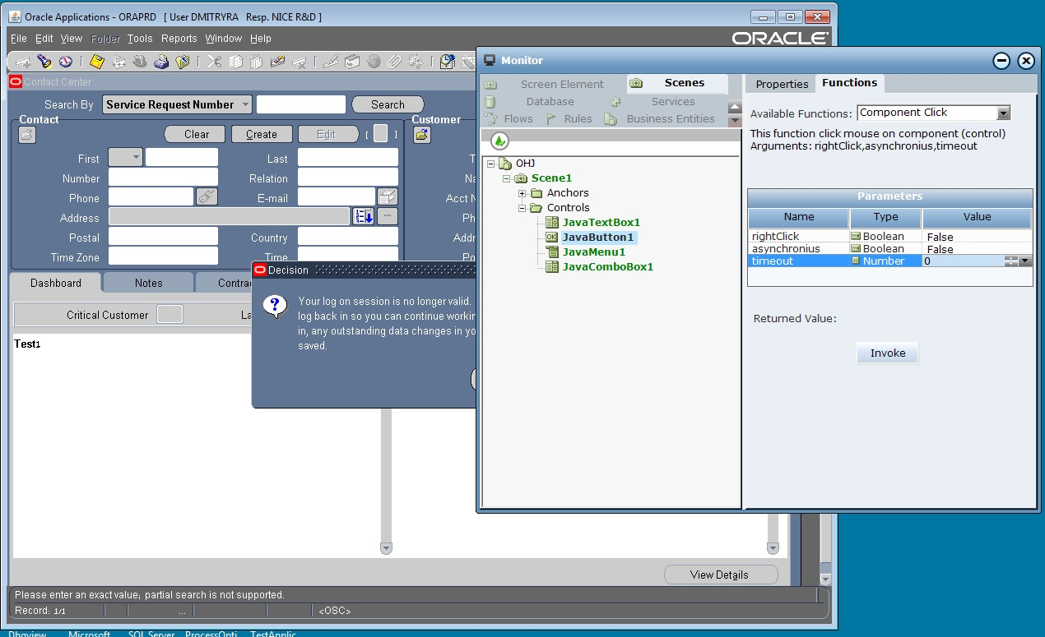This screenshot has width=1045, height=637.
Task: Collapse the Controls folder node
Action: click(522, 208)
